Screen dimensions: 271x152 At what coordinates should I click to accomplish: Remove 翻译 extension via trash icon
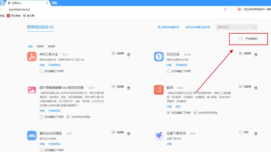point(256,88)
